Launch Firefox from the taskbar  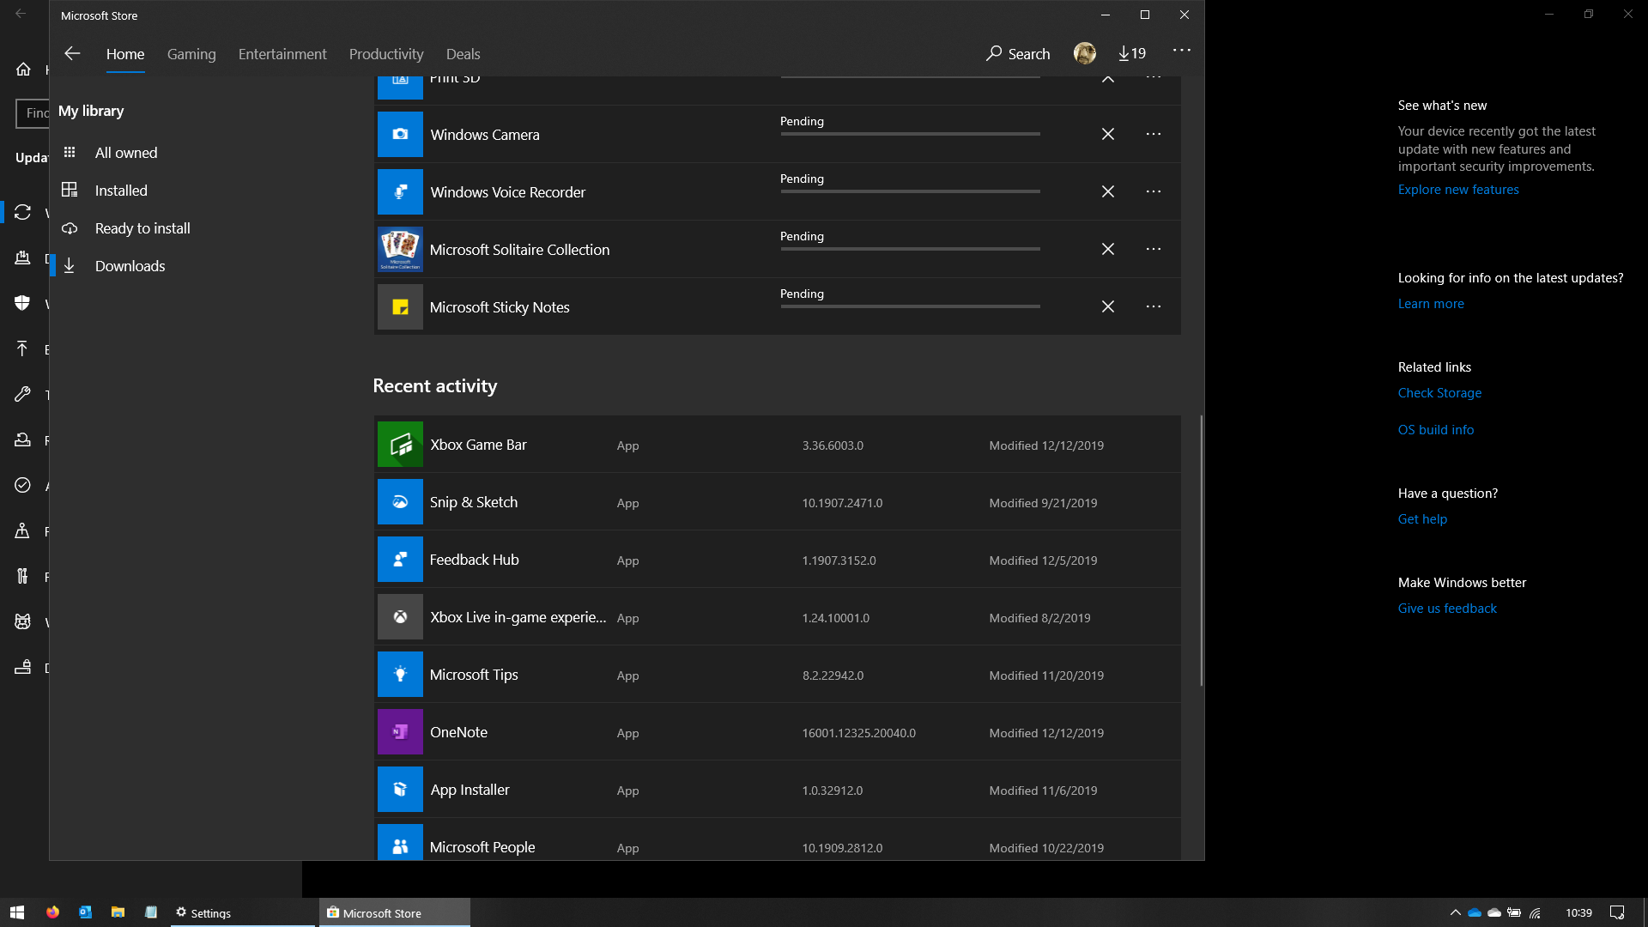pos(52,912)
